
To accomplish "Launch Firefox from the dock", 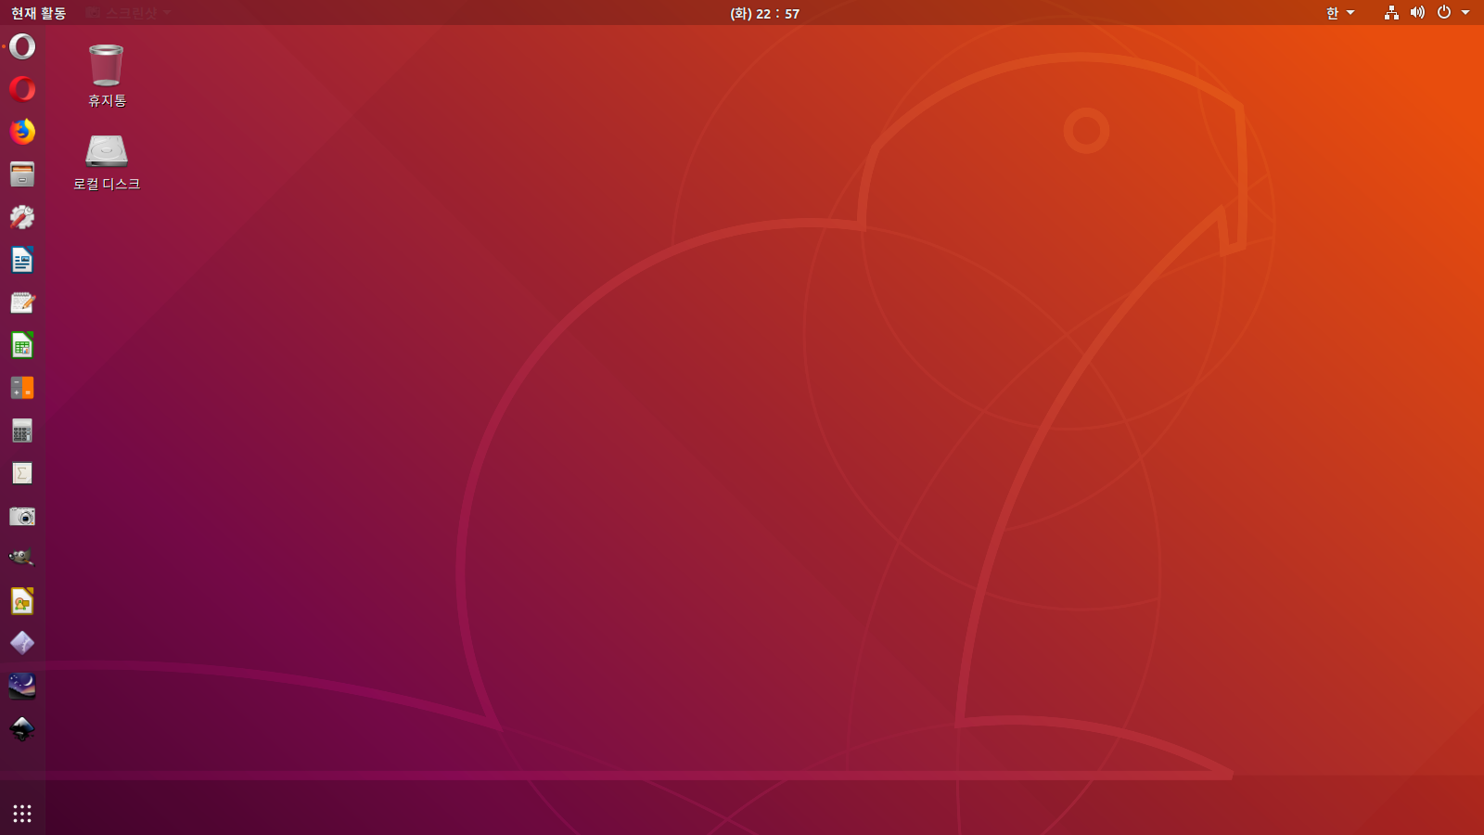I will tap(22, 132).
